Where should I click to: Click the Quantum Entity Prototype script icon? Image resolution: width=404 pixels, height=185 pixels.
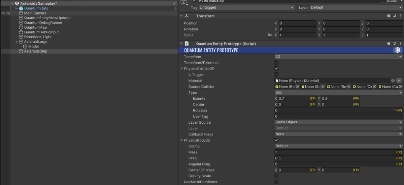click(187, 44)
